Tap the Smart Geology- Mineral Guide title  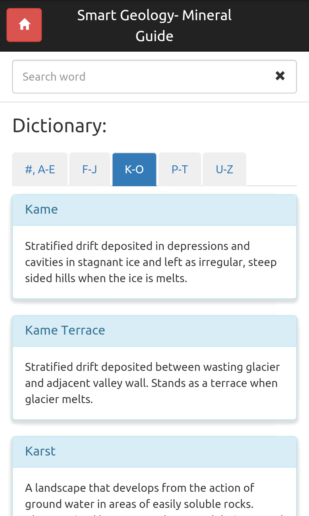click(154, 26)
